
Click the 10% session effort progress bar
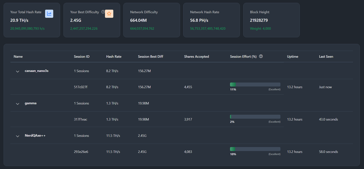[x=255, y=149]
